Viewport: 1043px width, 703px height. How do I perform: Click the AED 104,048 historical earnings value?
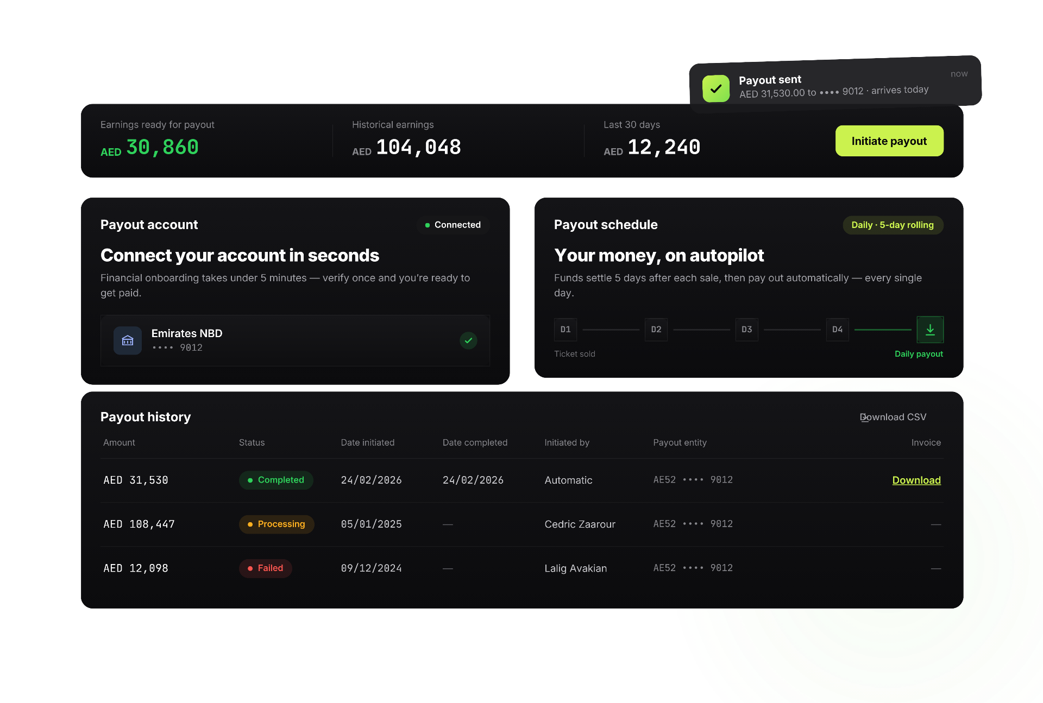pos(406,147)
